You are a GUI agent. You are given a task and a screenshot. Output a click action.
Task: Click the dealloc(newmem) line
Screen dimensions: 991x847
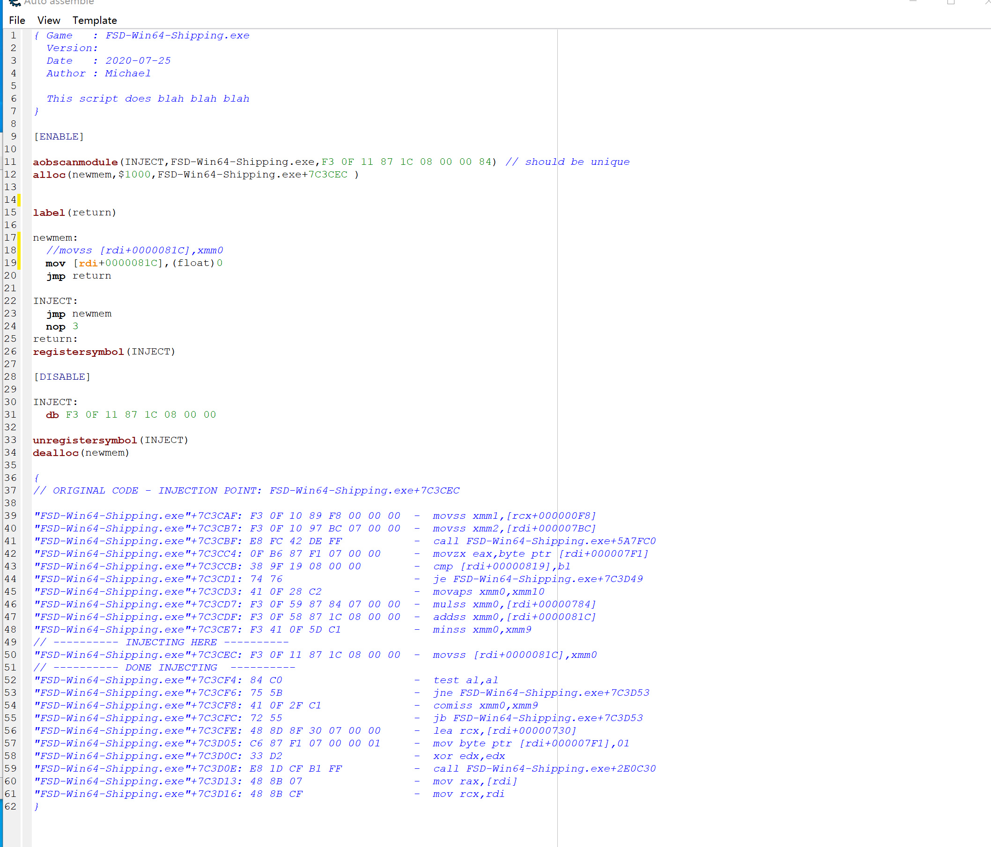(81, 452)
